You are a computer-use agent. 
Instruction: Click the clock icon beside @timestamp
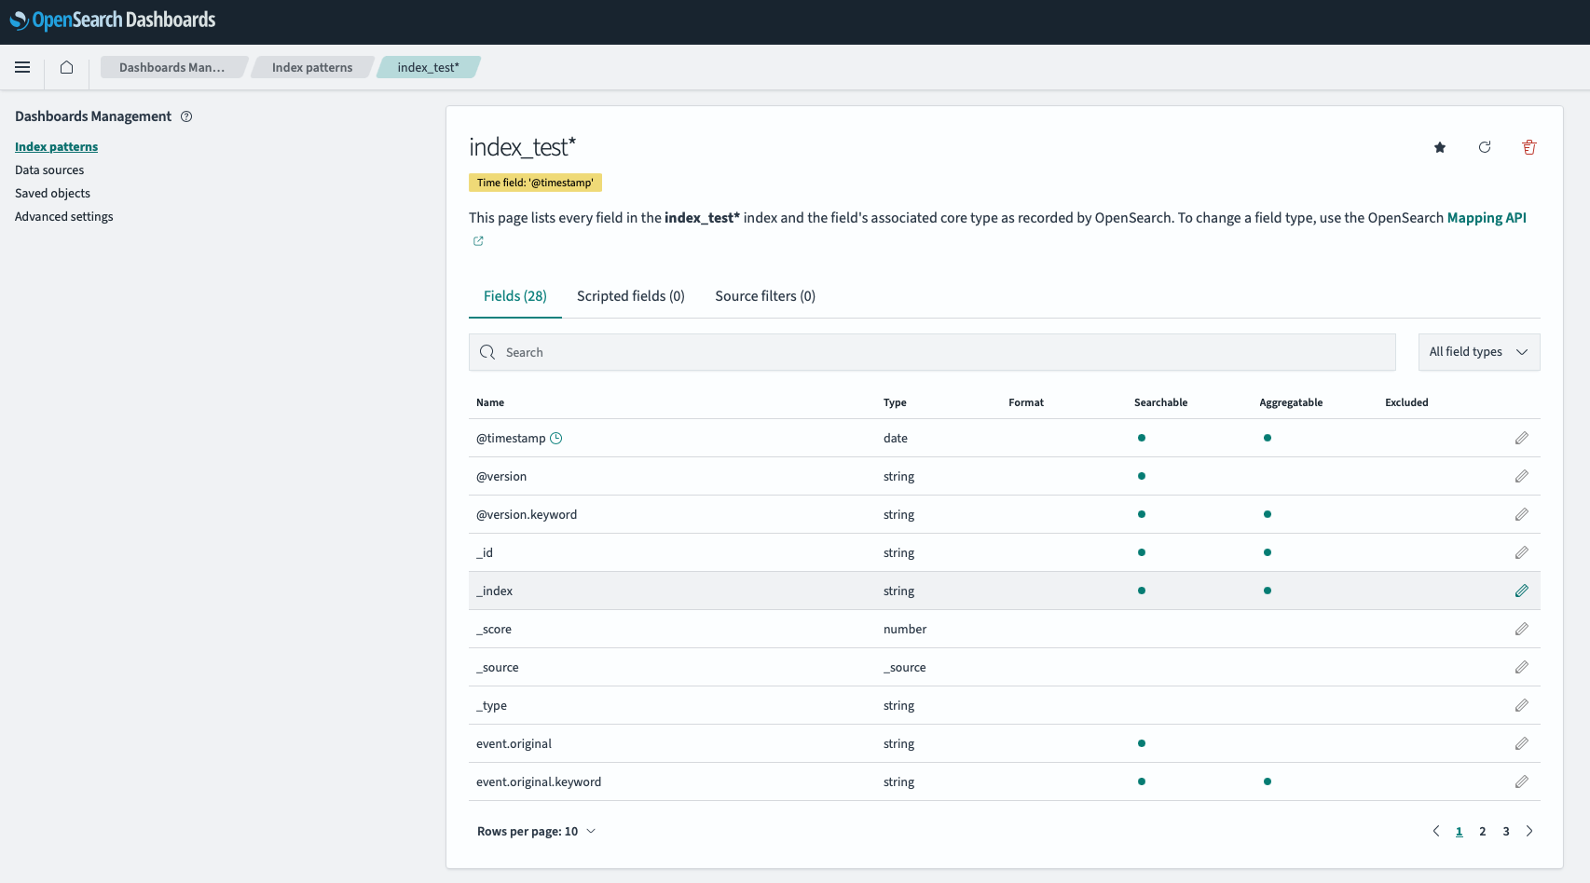point(556,438)
